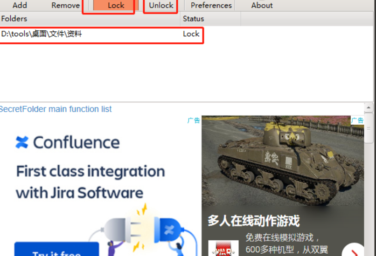Viewport: 376px width, 256px height.
Task: Click the Lock status cell of the folder row
Action: (191, 34)
